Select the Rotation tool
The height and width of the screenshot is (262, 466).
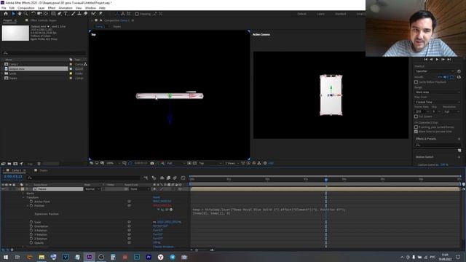pyautogui.click(x=33, y=14)
